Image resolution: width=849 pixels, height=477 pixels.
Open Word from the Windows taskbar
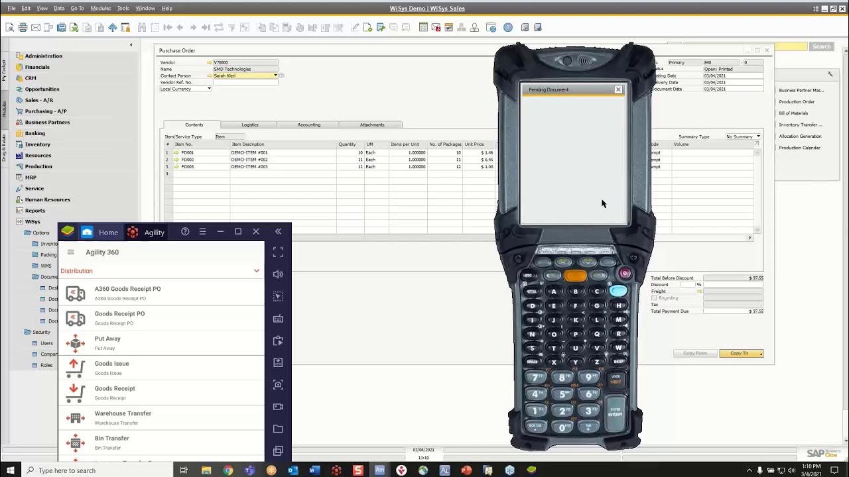coord(314,470)
